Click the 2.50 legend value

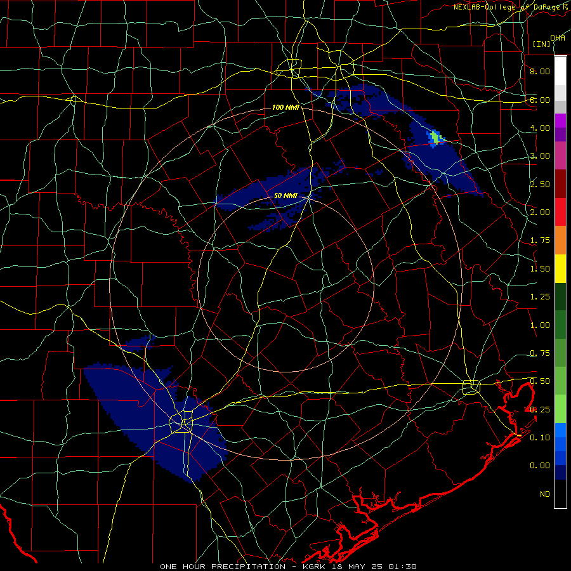coord(540,184)
